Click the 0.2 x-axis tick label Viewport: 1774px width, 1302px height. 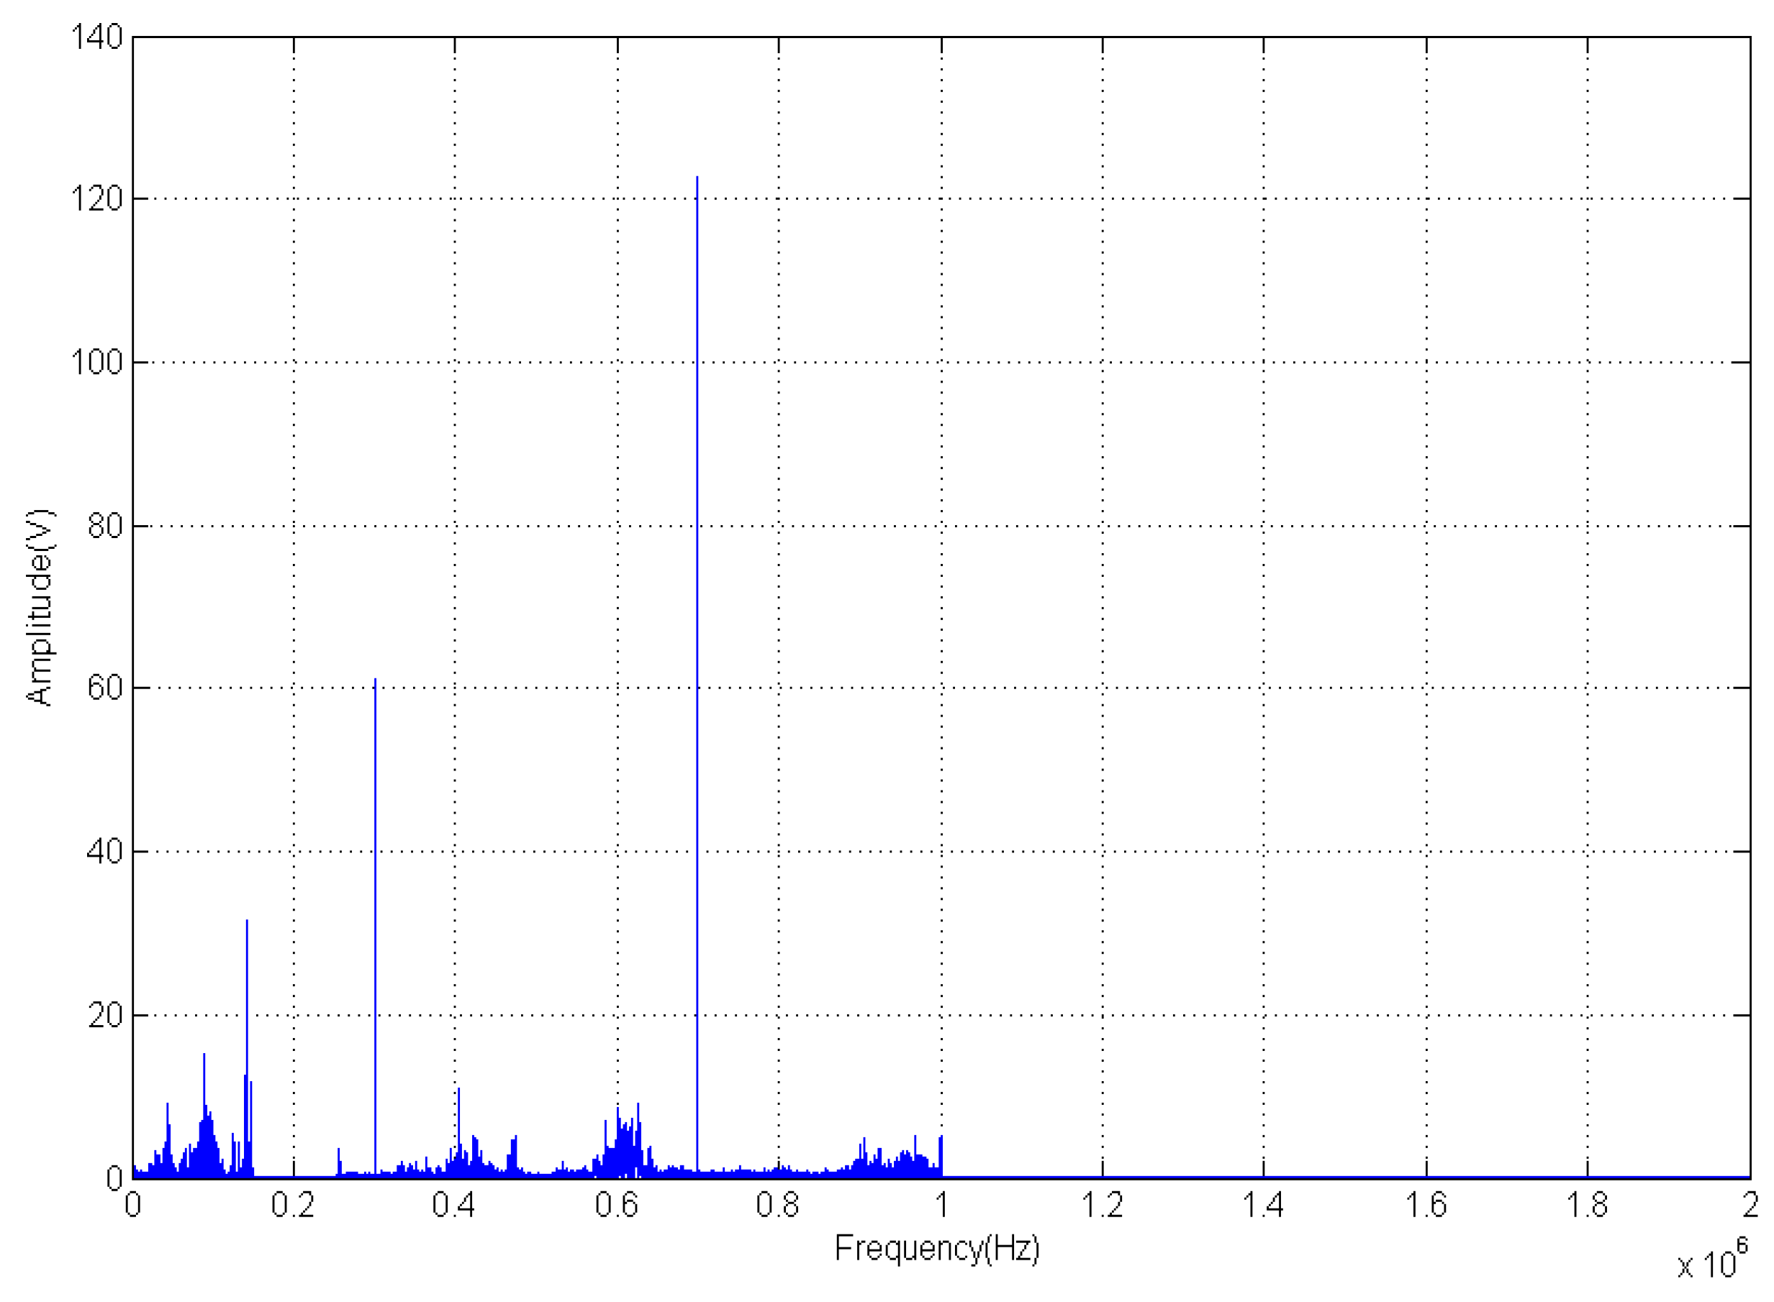292,1205
